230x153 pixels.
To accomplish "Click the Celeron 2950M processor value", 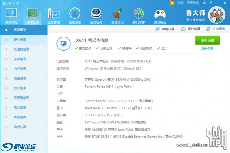I will point(118,79).
